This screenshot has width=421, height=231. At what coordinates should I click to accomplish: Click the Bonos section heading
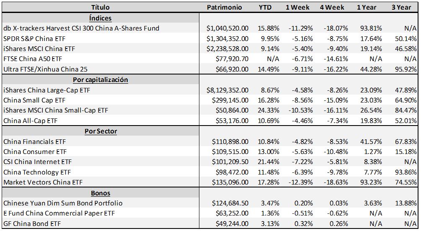tap(101, 193)
